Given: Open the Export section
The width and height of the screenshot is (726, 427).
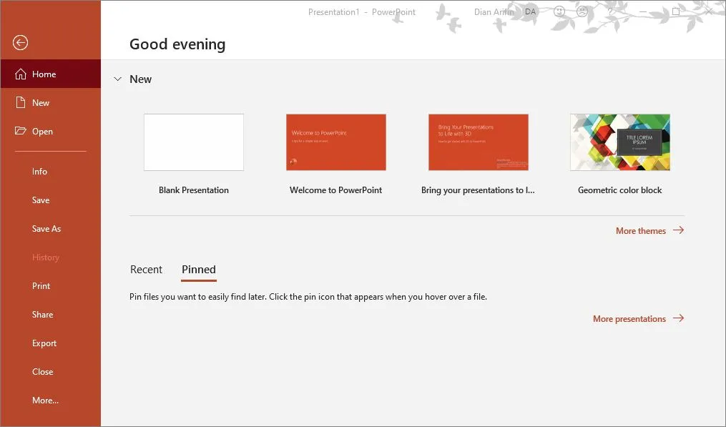Looking at the screenshot, I should 44,343.
